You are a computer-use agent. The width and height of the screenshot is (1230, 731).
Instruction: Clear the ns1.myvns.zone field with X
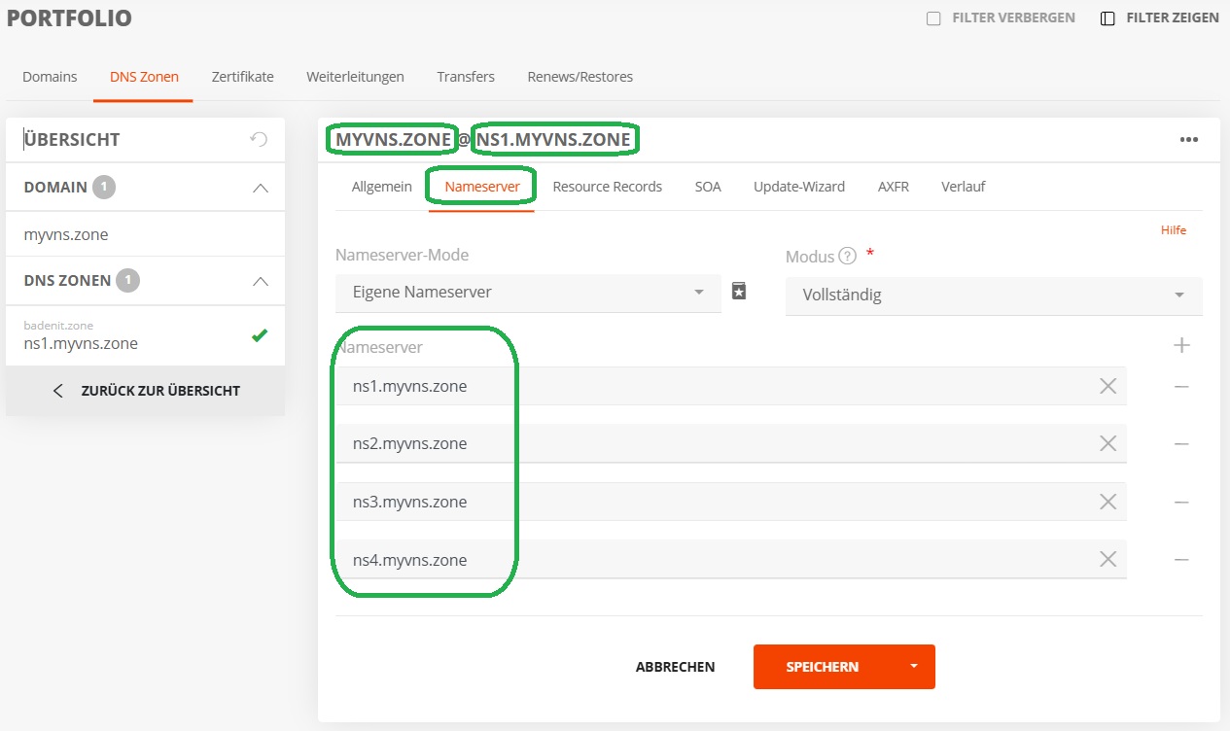pos(1107,386)
